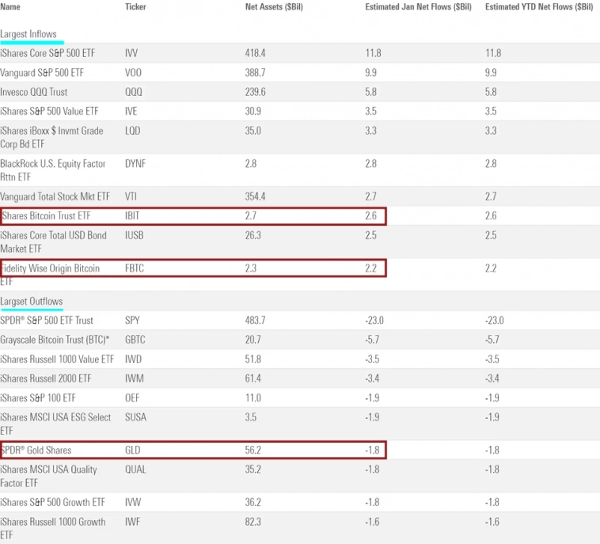Click the 51.8 net assets value
Viewport: 600px width, 544px height.
coord(253,359)
